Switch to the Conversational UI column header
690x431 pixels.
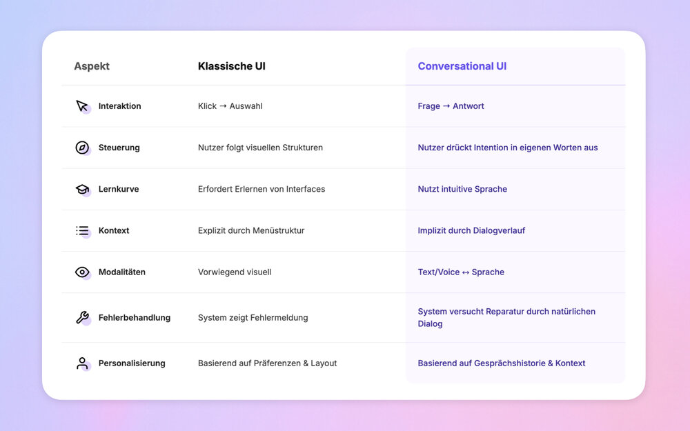pyautogui.click(x=462, y=66)
